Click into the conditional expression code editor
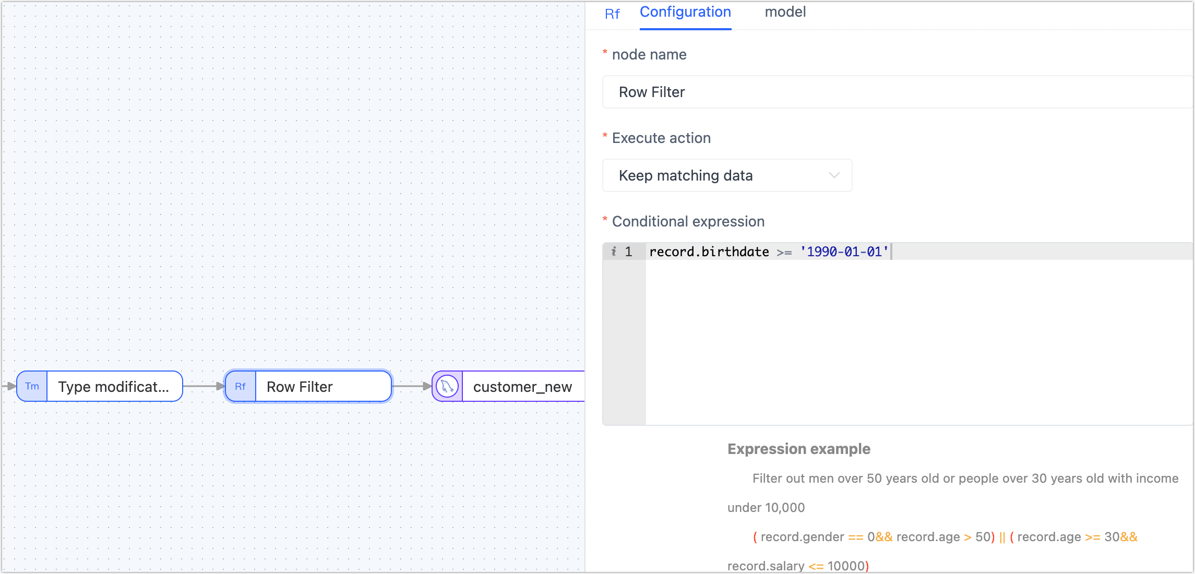 (918, 339)
